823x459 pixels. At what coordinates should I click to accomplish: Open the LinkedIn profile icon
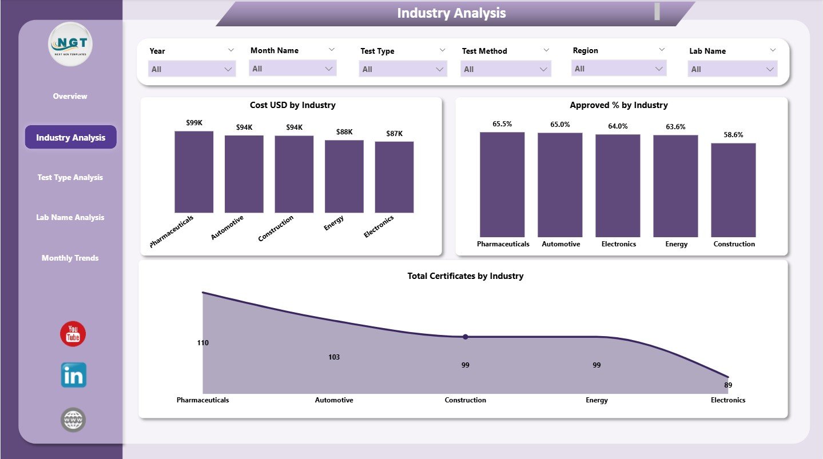click(x=73, y=375)
